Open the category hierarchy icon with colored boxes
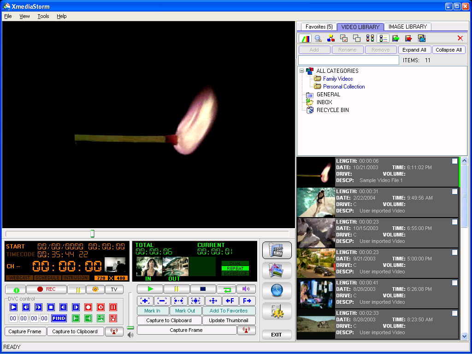The image size is (472, 354). pyautogui.click(x=331, y=38)
